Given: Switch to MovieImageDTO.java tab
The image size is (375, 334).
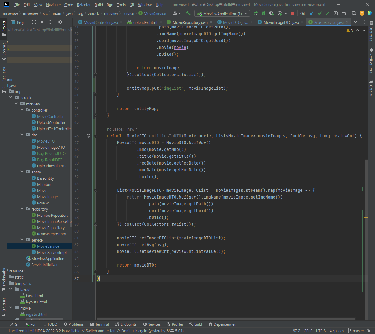Looking at the screenshot, I should click(x=281, y=22).
